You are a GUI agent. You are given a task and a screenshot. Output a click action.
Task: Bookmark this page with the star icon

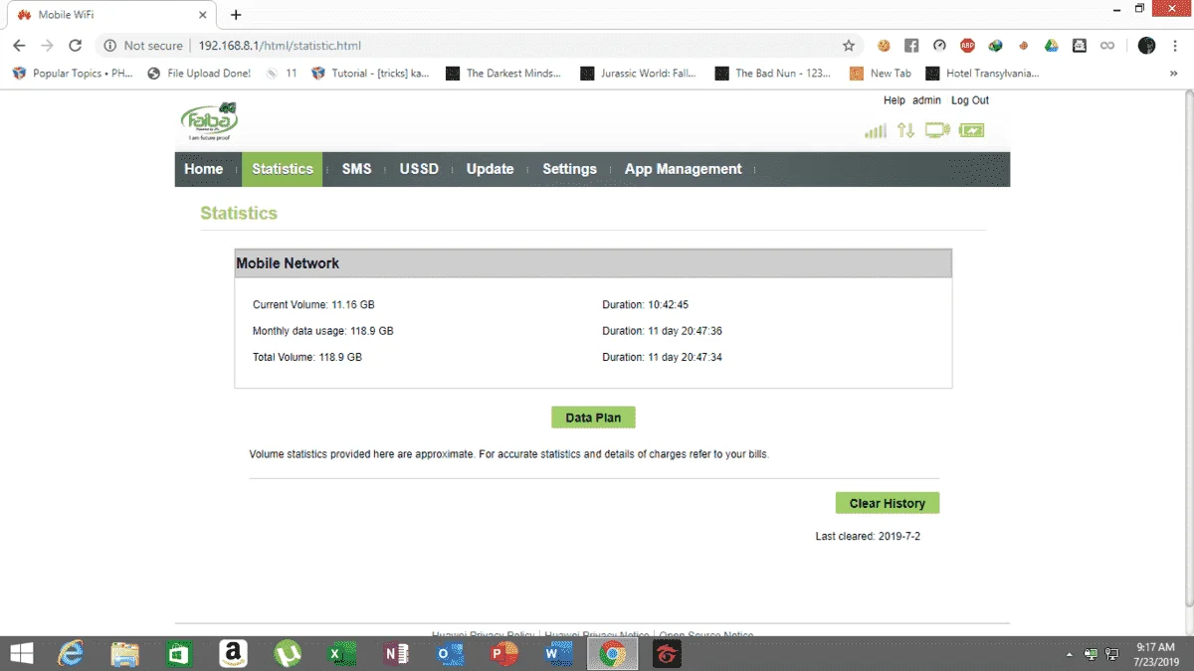click(849, 46)
